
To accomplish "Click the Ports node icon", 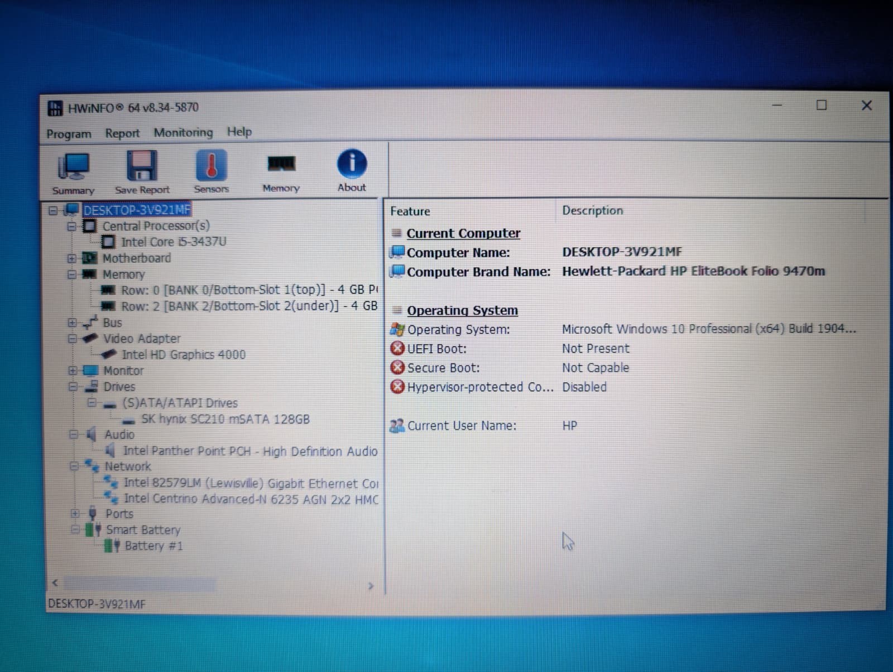I will tap(93, 513).
